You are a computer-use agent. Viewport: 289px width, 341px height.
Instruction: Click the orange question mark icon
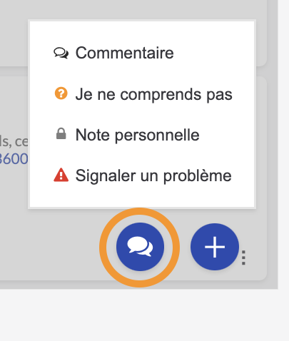[61, 93]
